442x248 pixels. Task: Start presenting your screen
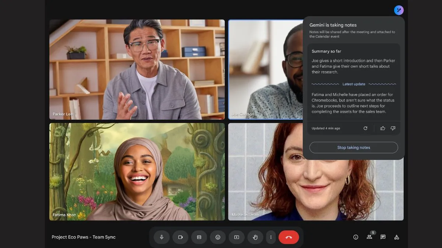tap(236, 237)
